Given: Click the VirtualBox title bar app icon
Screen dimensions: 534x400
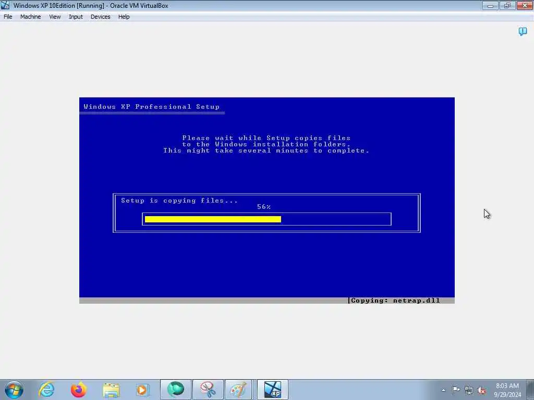Looking at the screenshot, I should [5, 5].
